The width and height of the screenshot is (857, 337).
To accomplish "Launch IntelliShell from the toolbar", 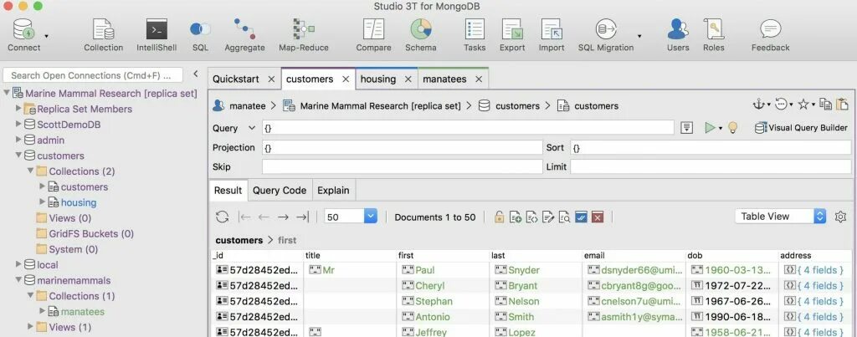I will click(157, 29).
